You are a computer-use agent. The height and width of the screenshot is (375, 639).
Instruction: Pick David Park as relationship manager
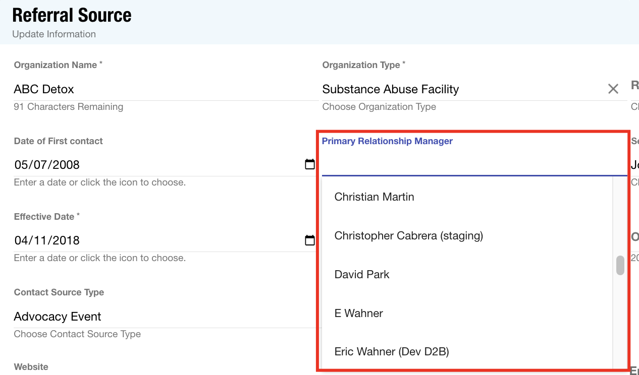click(x=362, y=275)
